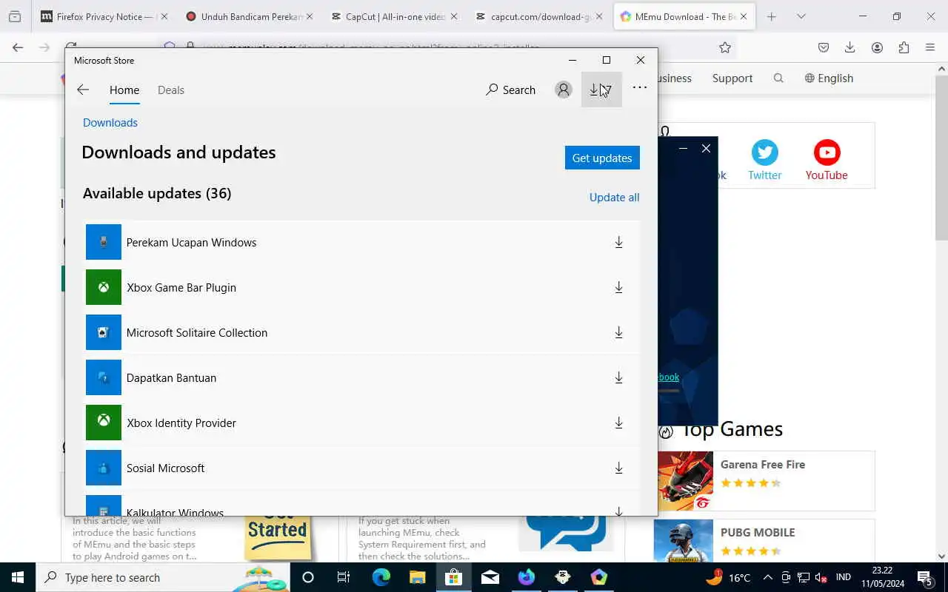Select the Deals tab in Microsoft Store
The image size is (948, 592).
coord(171,90)
